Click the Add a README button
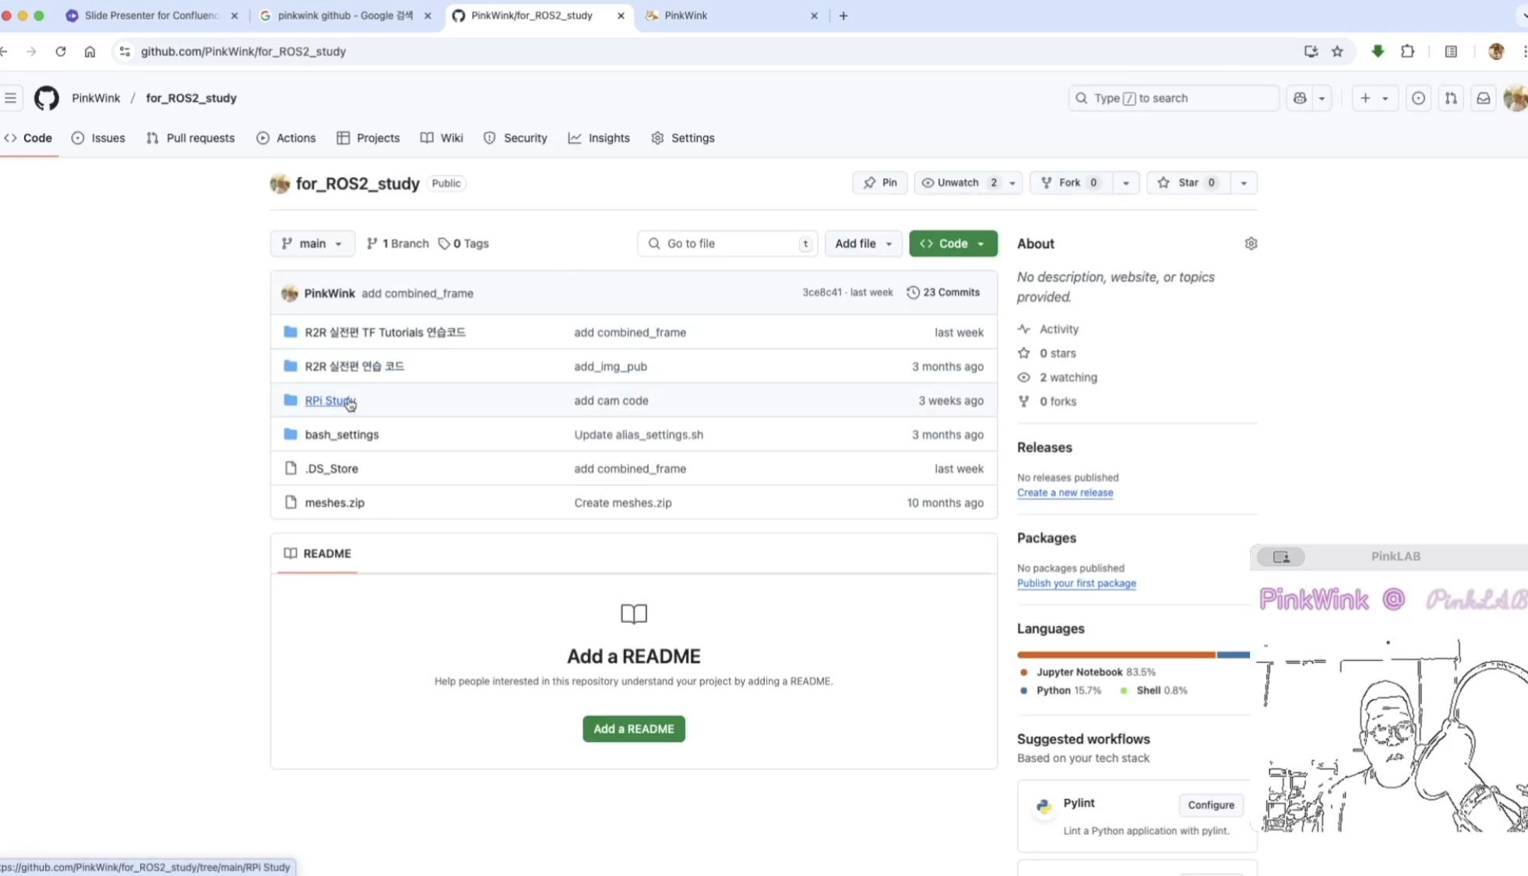The width and height of the screenshot is (1528, 876). pos(633,729)
